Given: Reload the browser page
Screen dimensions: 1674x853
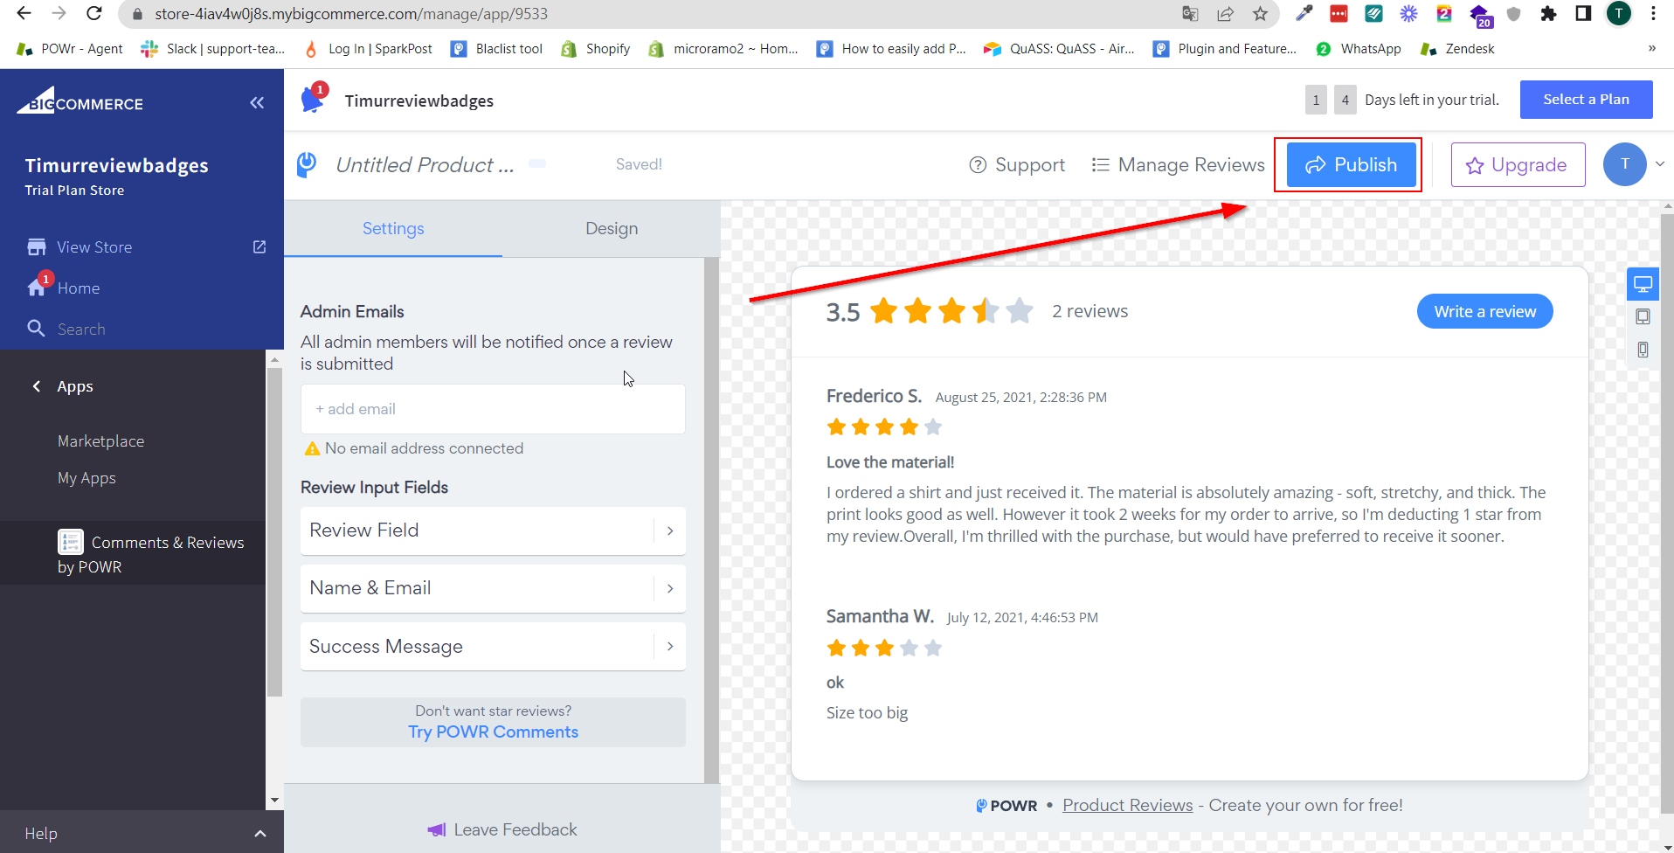Looking at the screenshot, I should pos(94,13).
